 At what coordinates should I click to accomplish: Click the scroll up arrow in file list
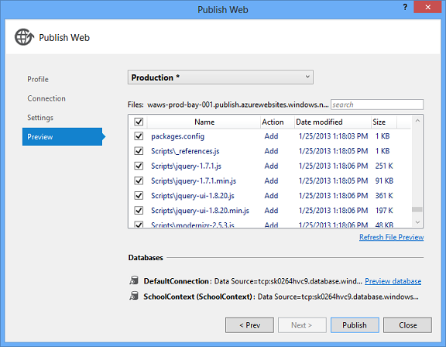pyautogui.click(x=417, y=121)
